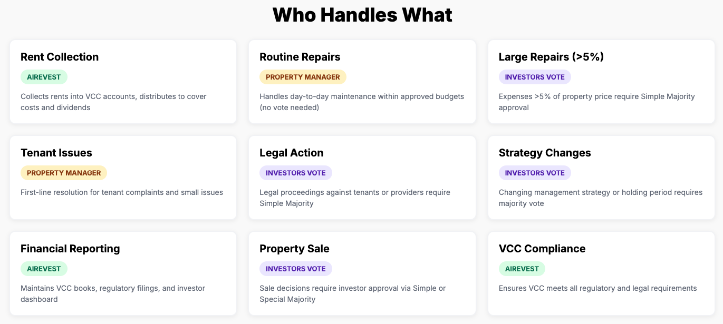This screenshot has width=723, height=324.
Task: Select the Legal Action card heading
Action: click(x=291, y=153)
